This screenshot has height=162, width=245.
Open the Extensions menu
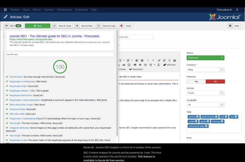click(81, 10)
